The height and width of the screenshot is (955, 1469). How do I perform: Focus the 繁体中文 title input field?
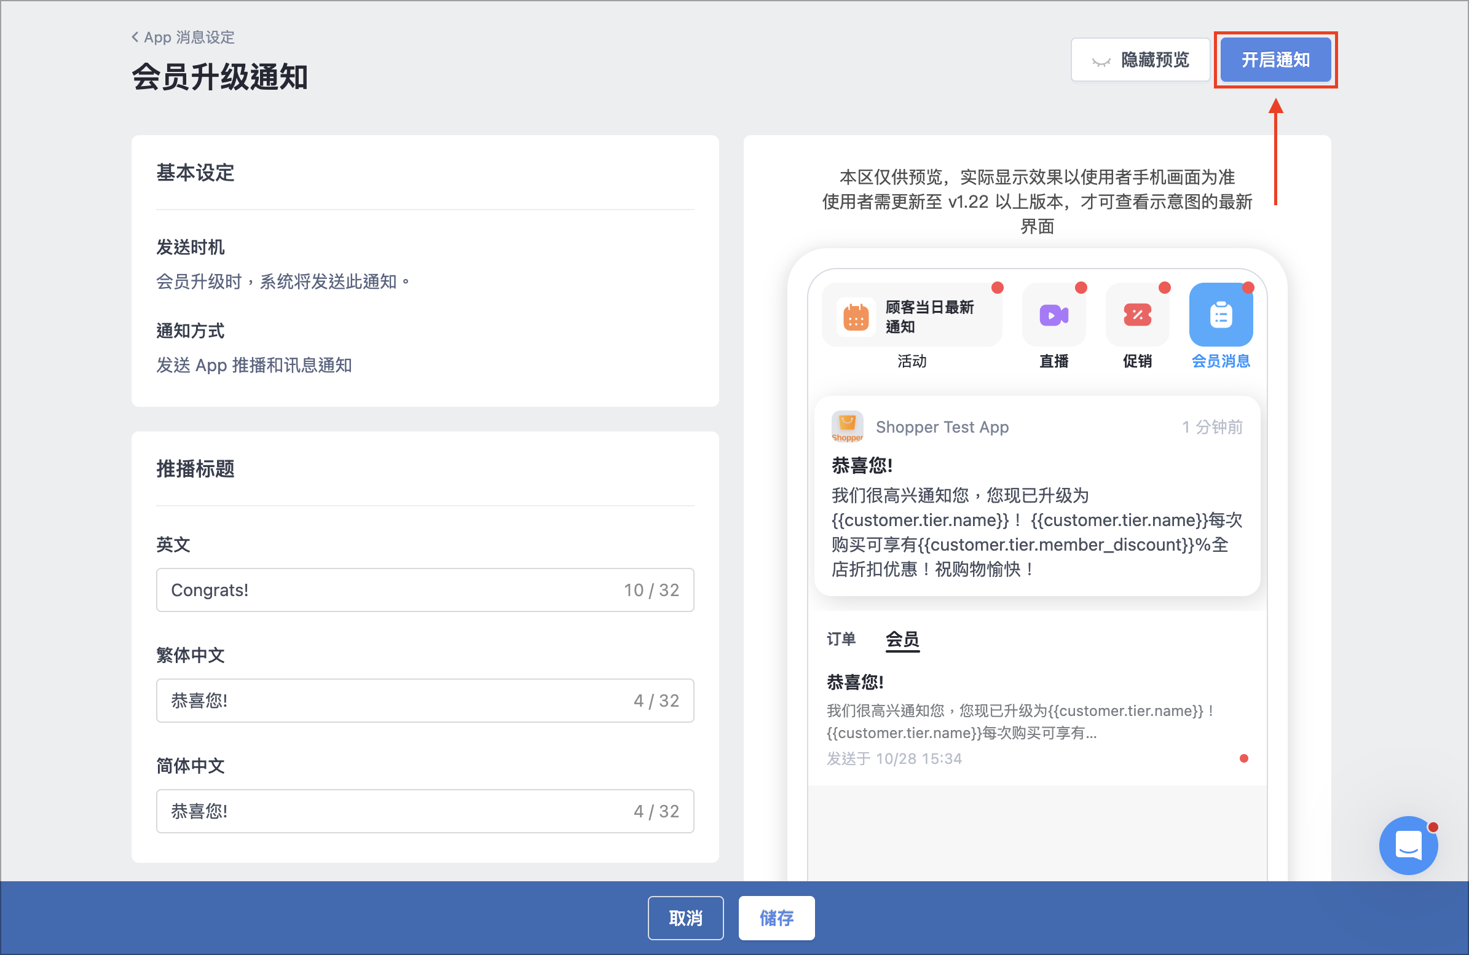tap(425, 700)
